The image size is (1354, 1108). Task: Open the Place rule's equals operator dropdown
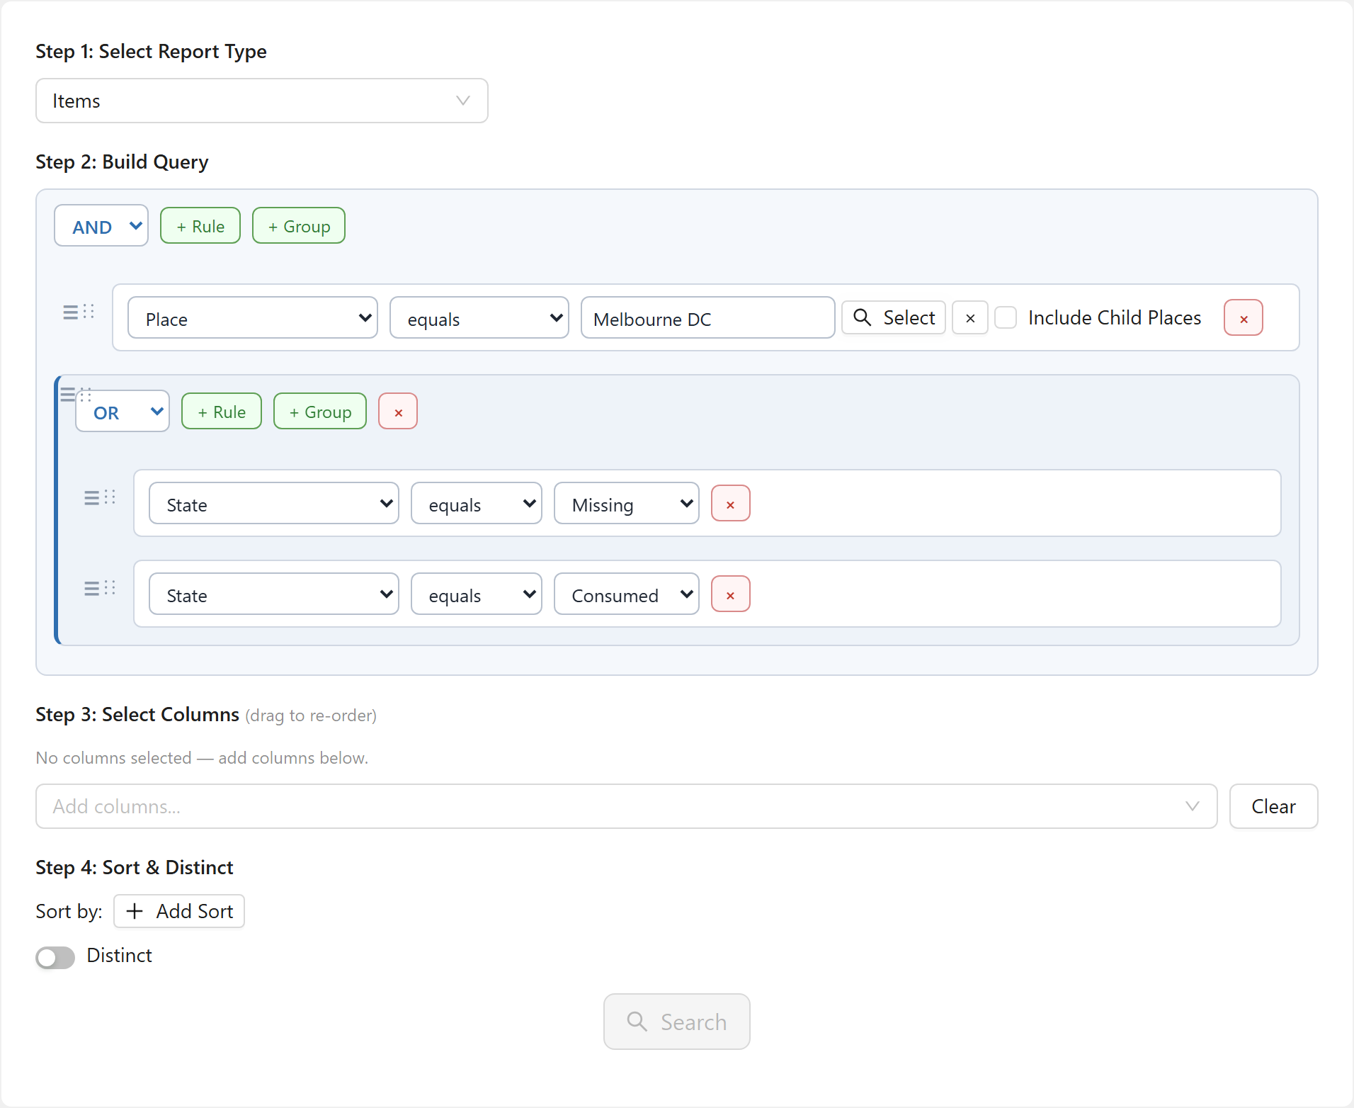click(479, 318)
